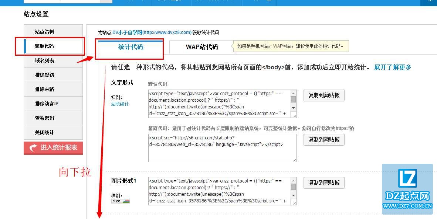Image resolution: width=437 pixels, height=219 pixels.
Task: Click the 文字形式 label
Action: coord(122,83)
